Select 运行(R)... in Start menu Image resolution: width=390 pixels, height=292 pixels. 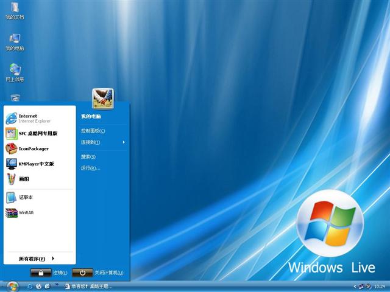(x=91, y=168)
